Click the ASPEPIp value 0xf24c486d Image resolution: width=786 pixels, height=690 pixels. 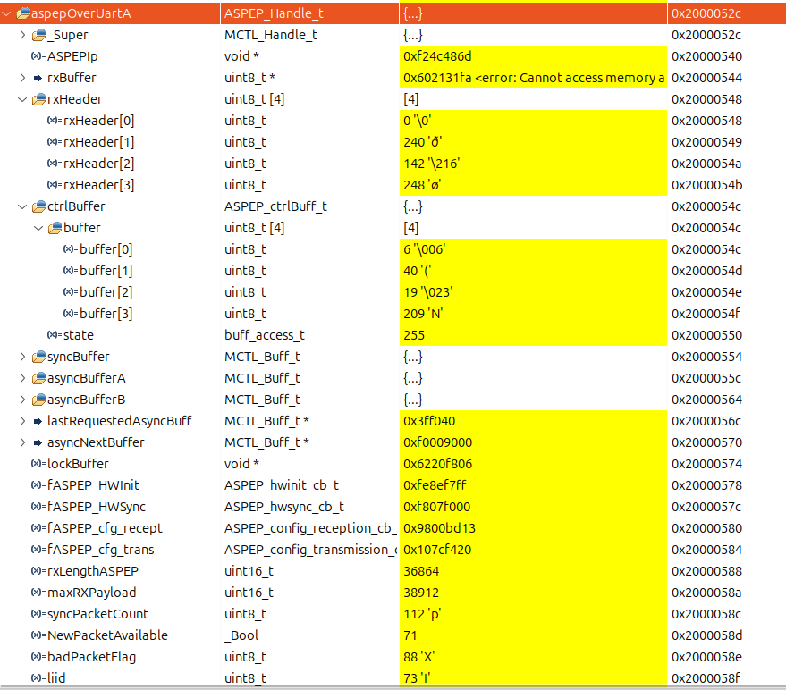pos(437,56)
